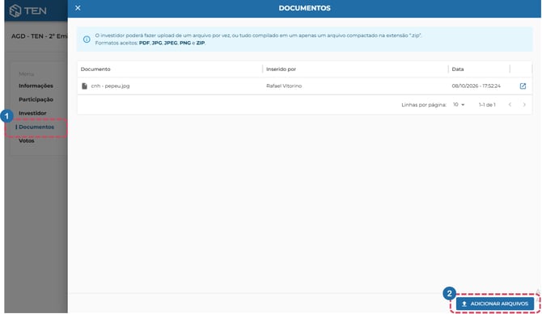Open cnh - pepeu.jpg via the external-link icon
Viewport: 542px width, 314px height.
coord(523,86)
